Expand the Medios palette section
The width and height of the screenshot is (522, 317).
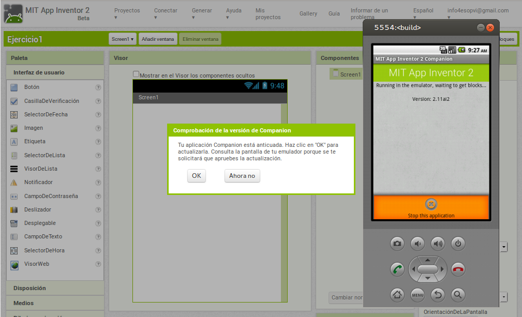coord(55,303)
